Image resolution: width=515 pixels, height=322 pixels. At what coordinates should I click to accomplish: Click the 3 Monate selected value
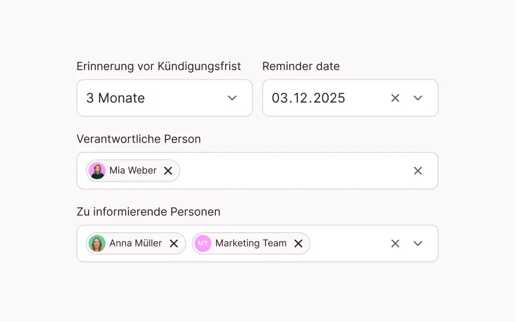116,98
